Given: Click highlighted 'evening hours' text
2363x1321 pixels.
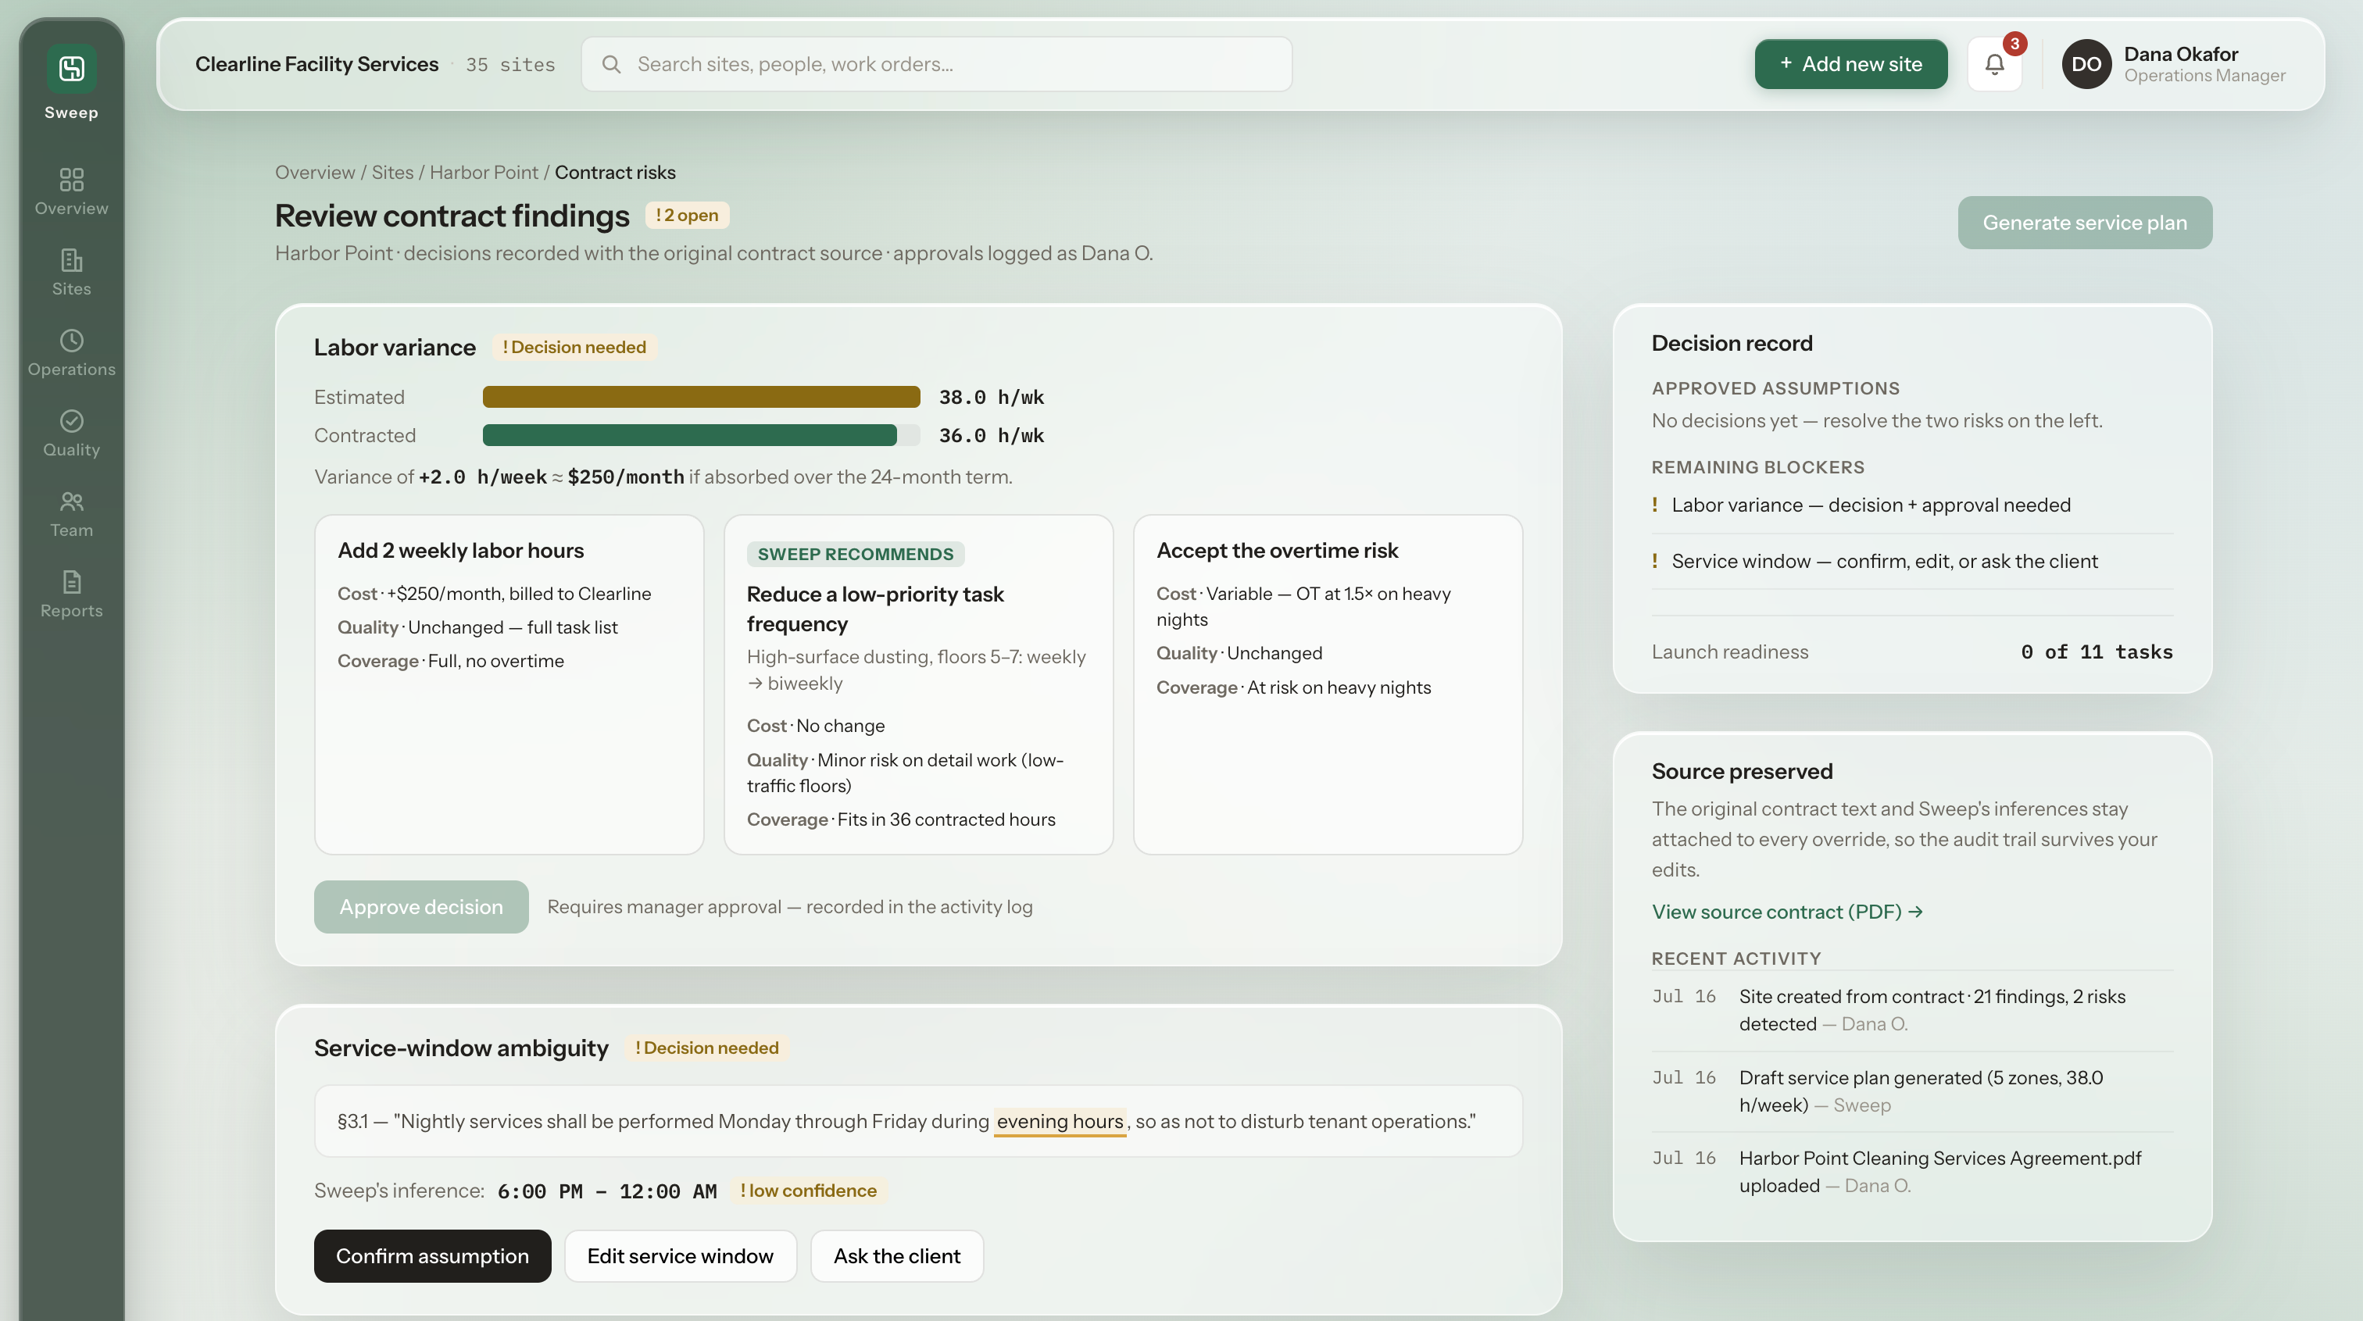Looking at the screenshot, I should 1060,1121.
